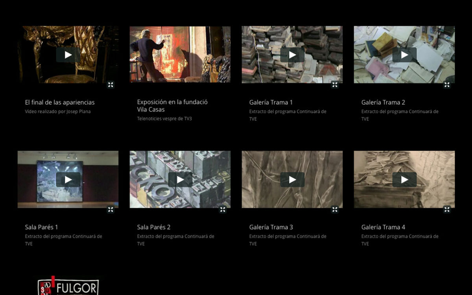472x295 pixels.
Task: Expand Sala Parés 1 video to fullscreen
Action: pos(111,210)
